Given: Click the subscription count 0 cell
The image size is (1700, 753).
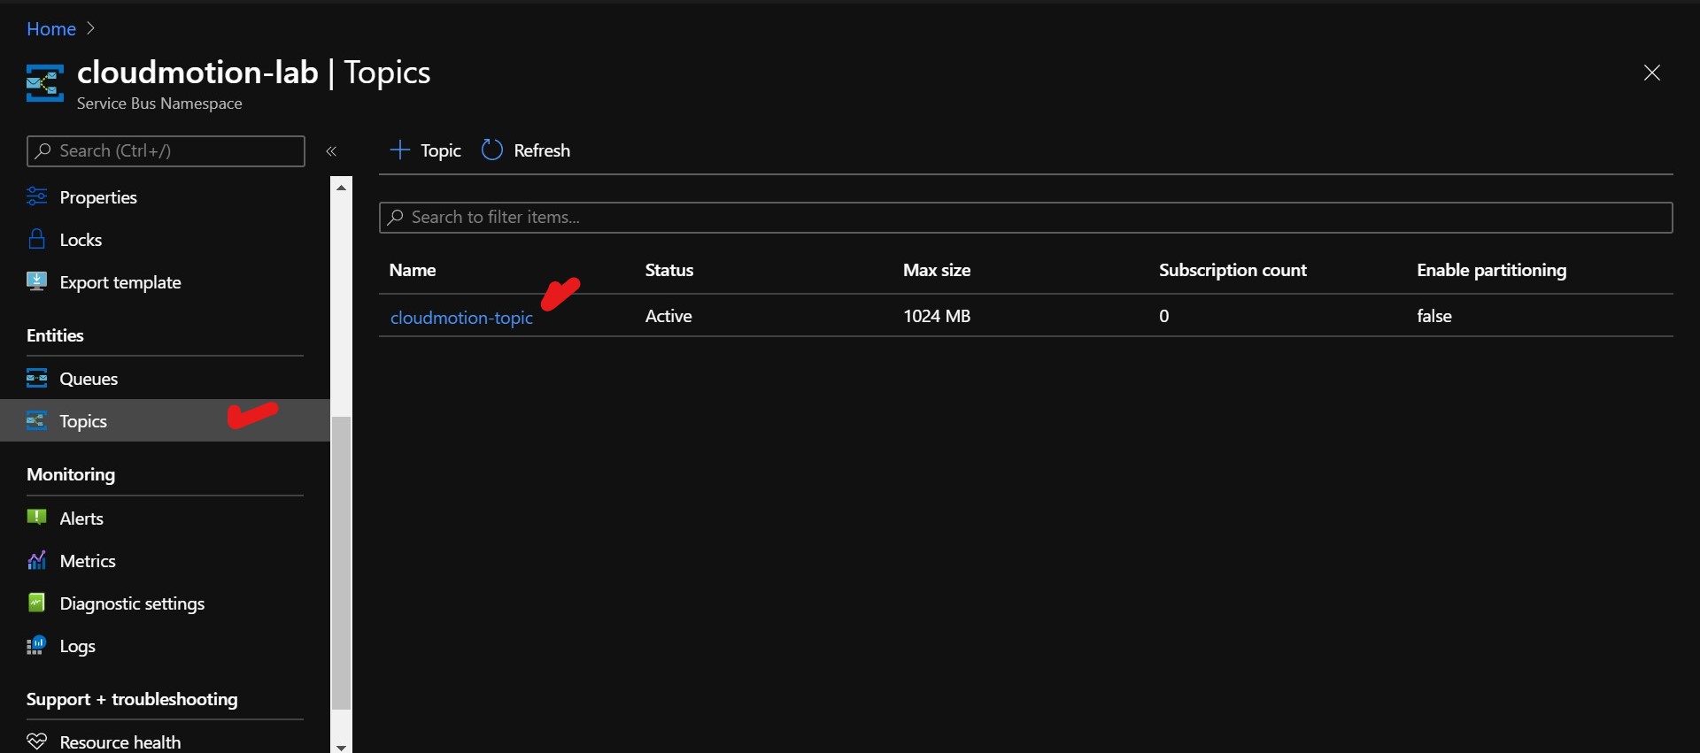Looking at the screenshot, I should pos(1164,316).
